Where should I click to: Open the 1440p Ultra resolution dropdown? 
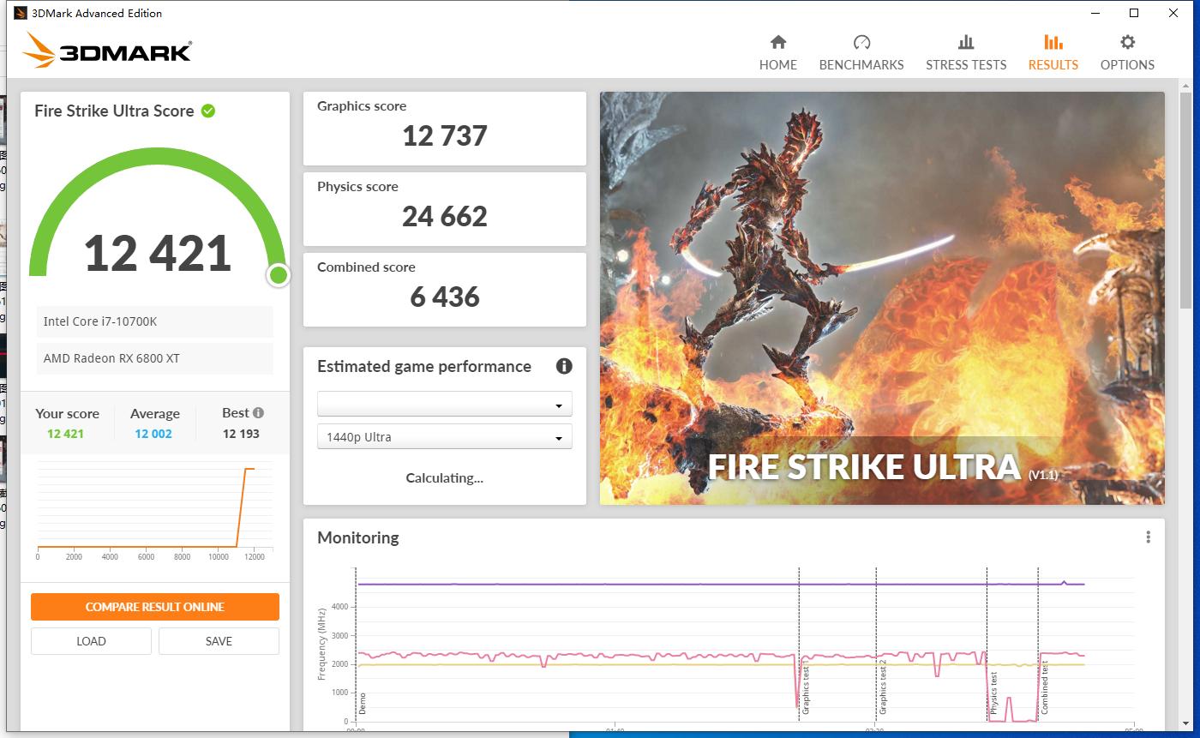444,437
